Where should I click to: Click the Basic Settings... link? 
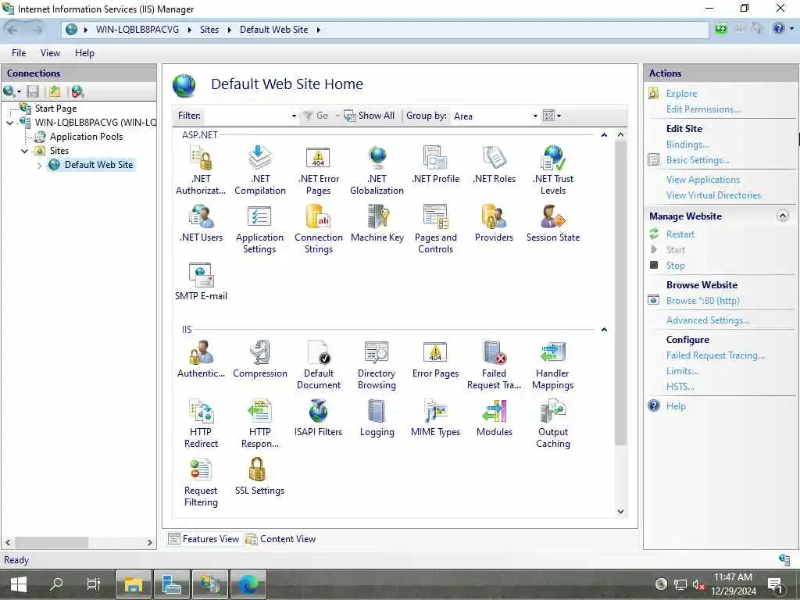click(698, 160)
